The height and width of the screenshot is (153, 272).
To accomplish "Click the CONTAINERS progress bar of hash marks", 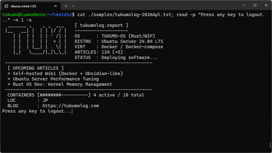I will tap(64, 95).
